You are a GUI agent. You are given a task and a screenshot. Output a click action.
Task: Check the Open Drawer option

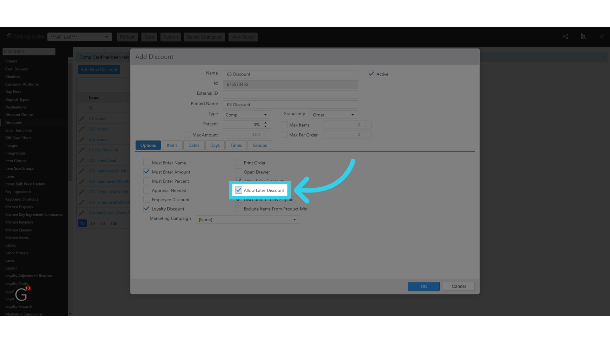(239, 172)
